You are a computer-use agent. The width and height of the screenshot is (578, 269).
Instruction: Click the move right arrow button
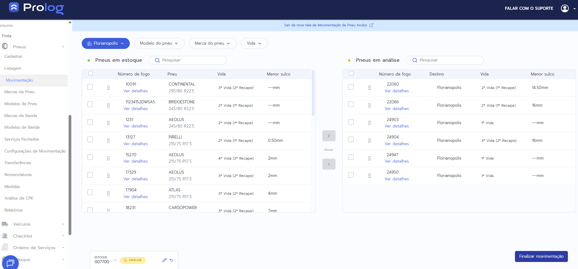point(329,136)
